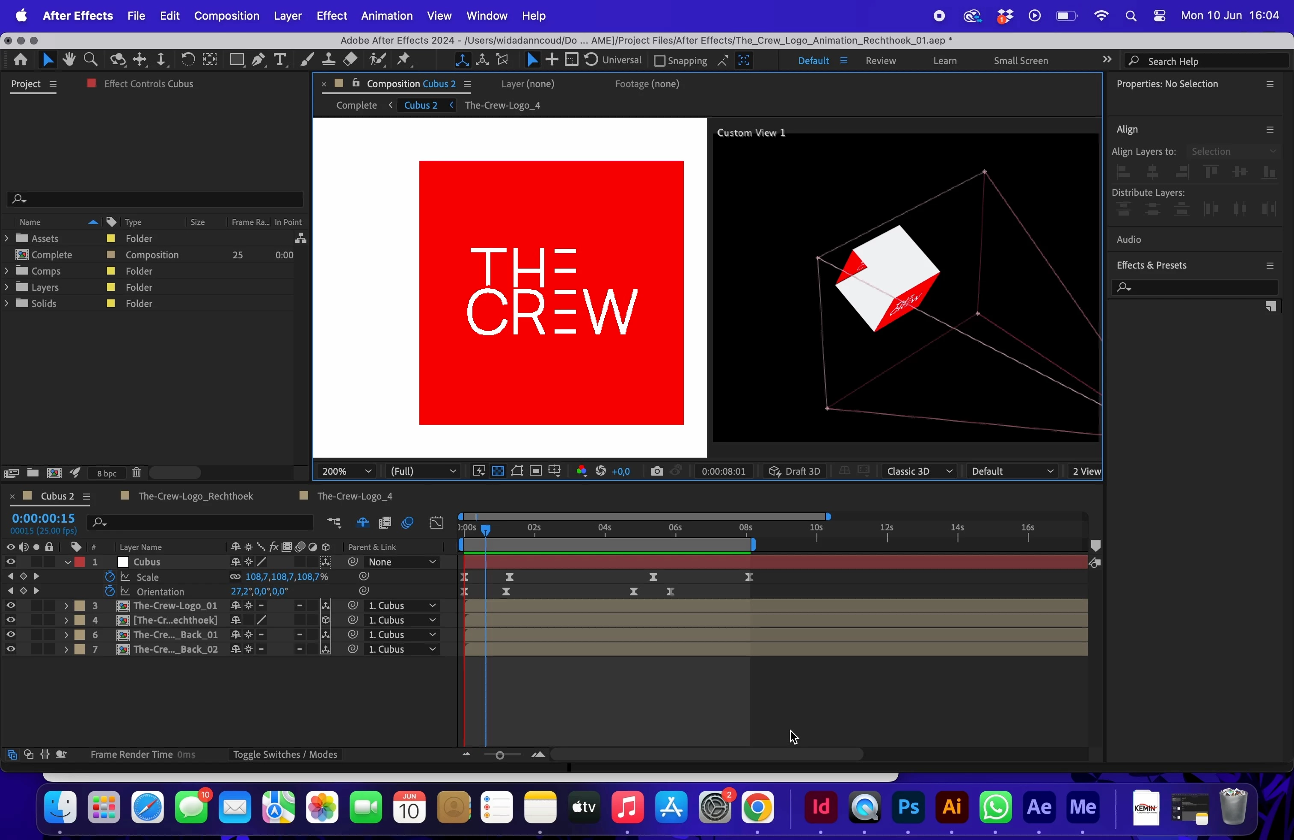Screen dimensions: 1294x840
Task: Open the 200% magnification dropdown
Action: [346, 472]
